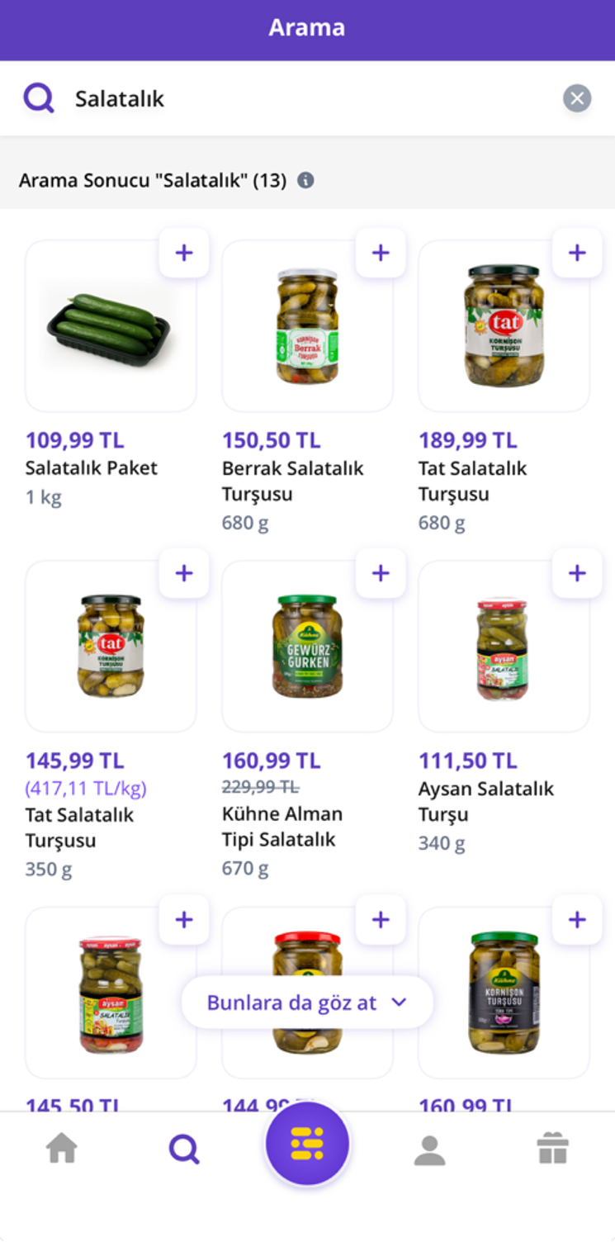This screenshot has height=1242, width=615.
Task: Add 350 g Tat Salatalık Turşusu to cart
Action: [x=184, y=573]
